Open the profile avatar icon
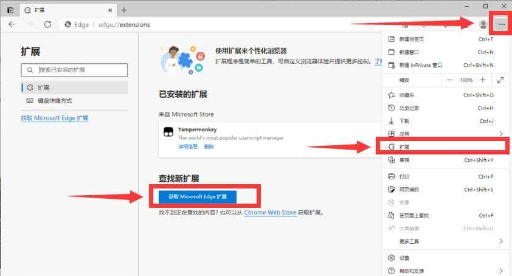The width and height of the screenshot is (512, 276). click(x=483, y=24)
